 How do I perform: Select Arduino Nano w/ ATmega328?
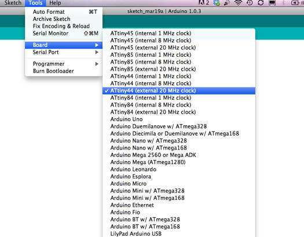[x=179, y=141]
